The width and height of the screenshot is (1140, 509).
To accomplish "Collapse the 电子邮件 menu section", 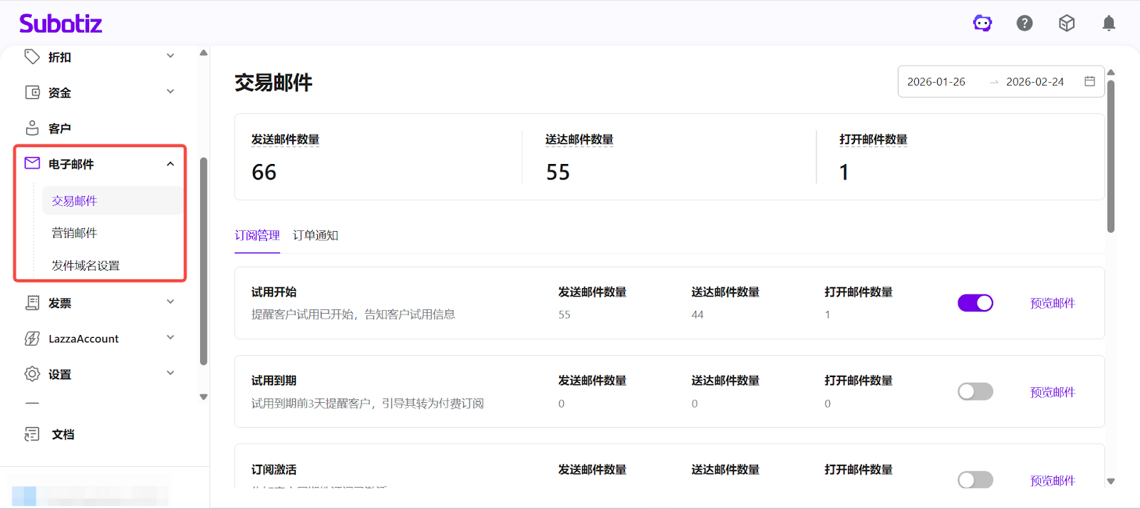I will coord(170,164).
